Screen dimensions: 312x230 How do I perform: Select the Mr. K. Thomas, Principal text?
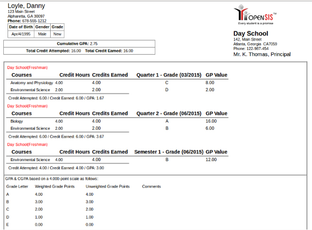point(262,55)
